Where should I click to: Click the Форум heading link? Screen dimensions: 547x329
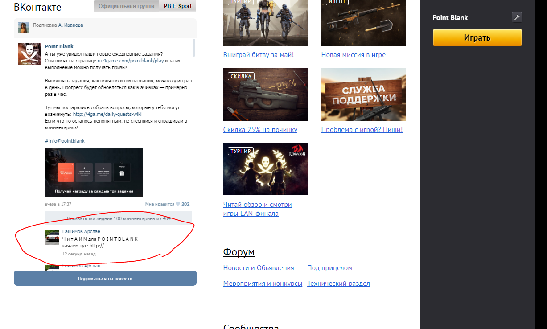(239, 252)
